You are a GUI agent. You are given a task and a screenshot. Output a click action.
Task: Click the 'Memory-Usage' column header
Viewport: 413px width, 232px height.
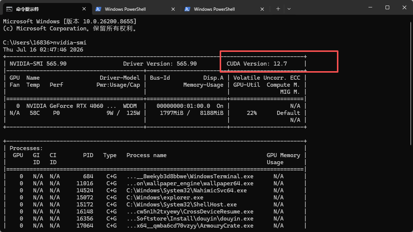(203, 85)
